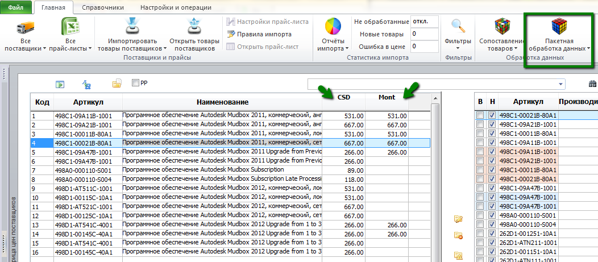Select article 498D1-00125C-10A1 in left table
Image resolution: width=598 pixels, height=262 pixels.
[83, 215]
